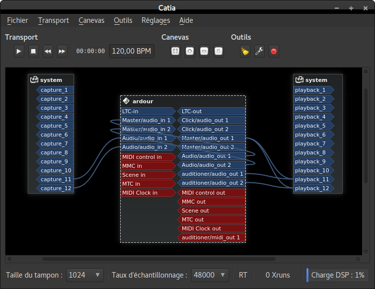Click the transport Stop button
375x289 pixels.
(x=33, y=51)
